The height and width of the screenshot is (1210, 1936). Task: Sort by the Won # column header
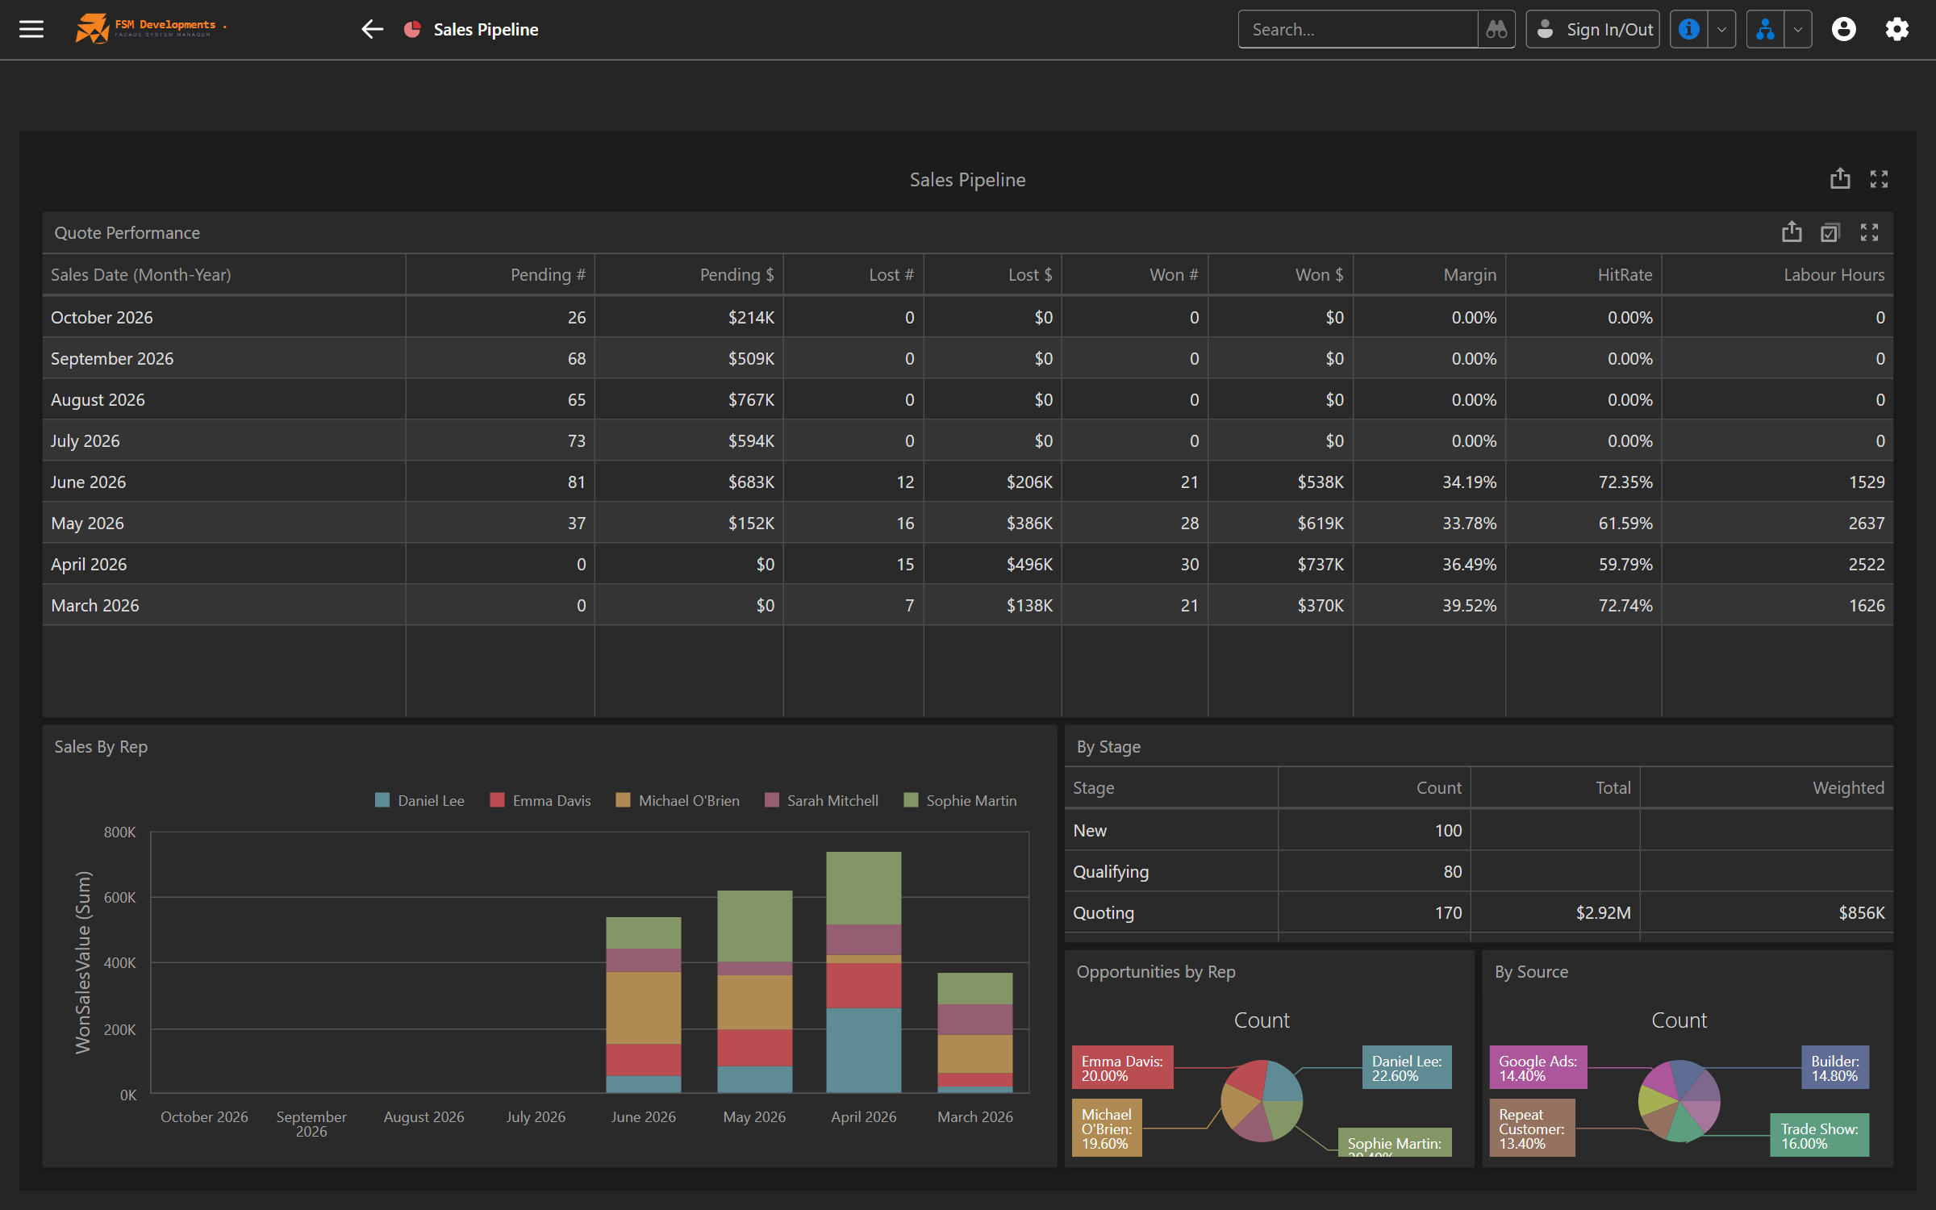click(1135, 274)
